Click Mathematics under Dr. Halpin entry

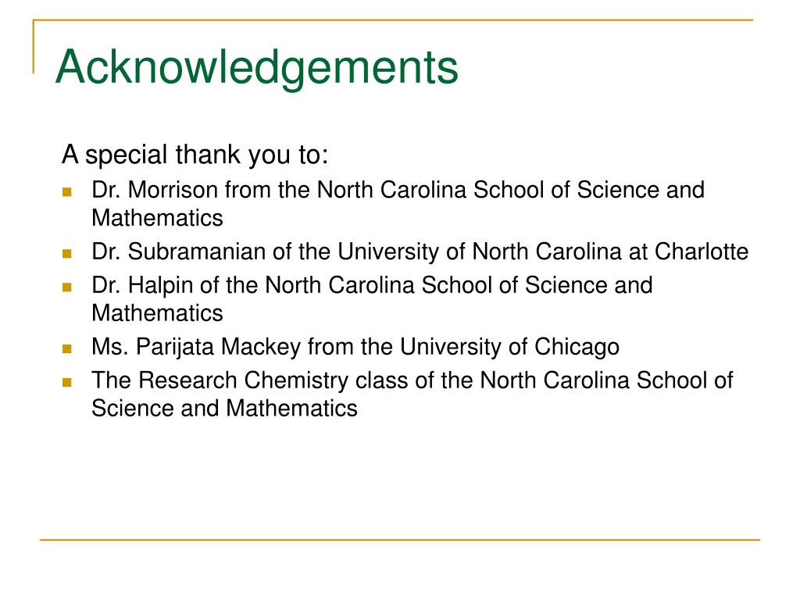click(157, 312)
